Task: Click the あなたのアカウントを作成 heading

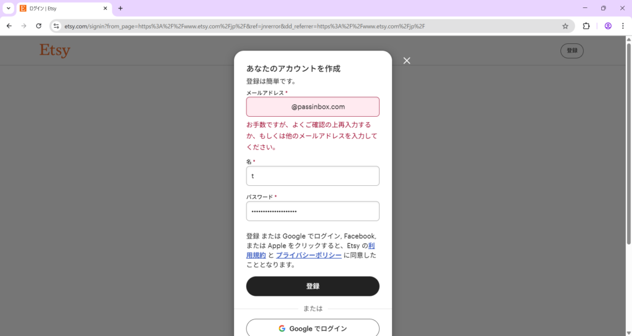Action: click(293, 69)
